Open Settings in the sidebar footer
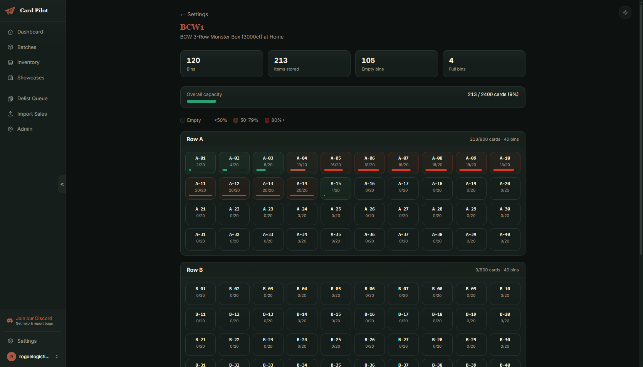Image resolution: width=643 pixels, height=367 pixels. coord(27,341)
